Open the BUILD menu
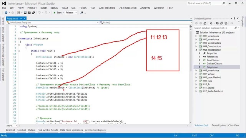The image size is (246, 138). click(x=43, y=8)
